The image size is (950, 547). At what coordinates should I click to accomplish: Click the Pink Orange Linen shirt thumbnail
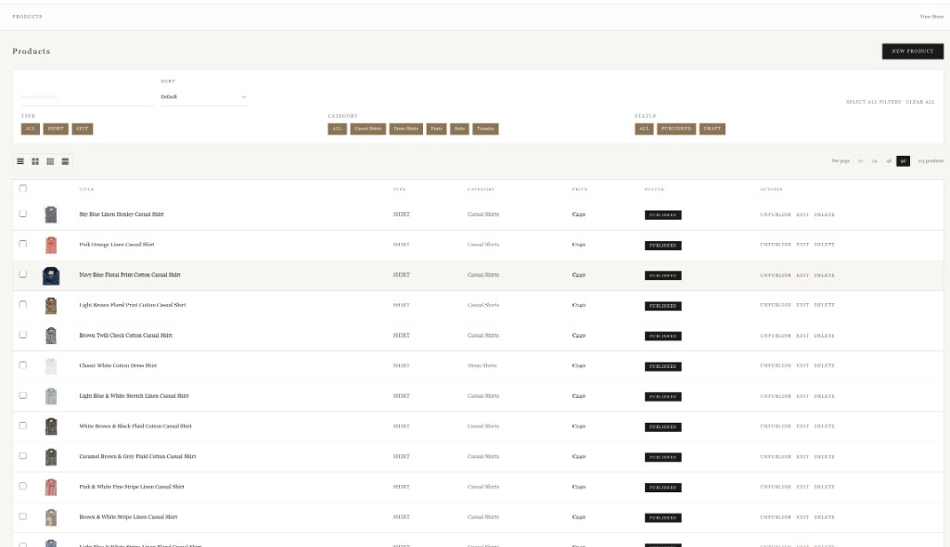[x=51, y=245]
